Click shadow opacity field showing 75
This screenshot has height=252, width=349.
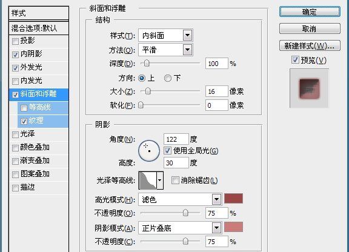pos(217,242)
